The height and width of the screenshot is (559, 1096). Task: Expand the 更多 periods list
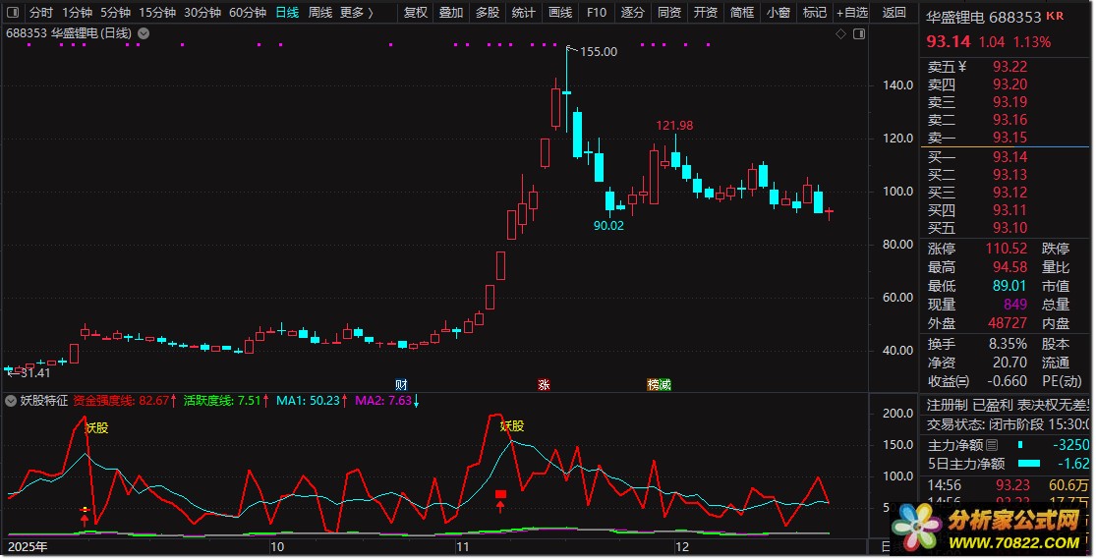click(355, 13)
